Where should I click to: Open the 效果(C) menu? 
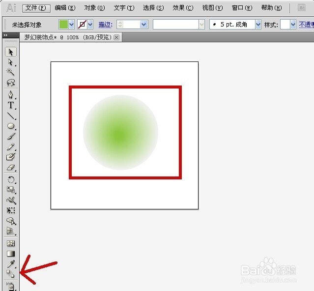183,8
